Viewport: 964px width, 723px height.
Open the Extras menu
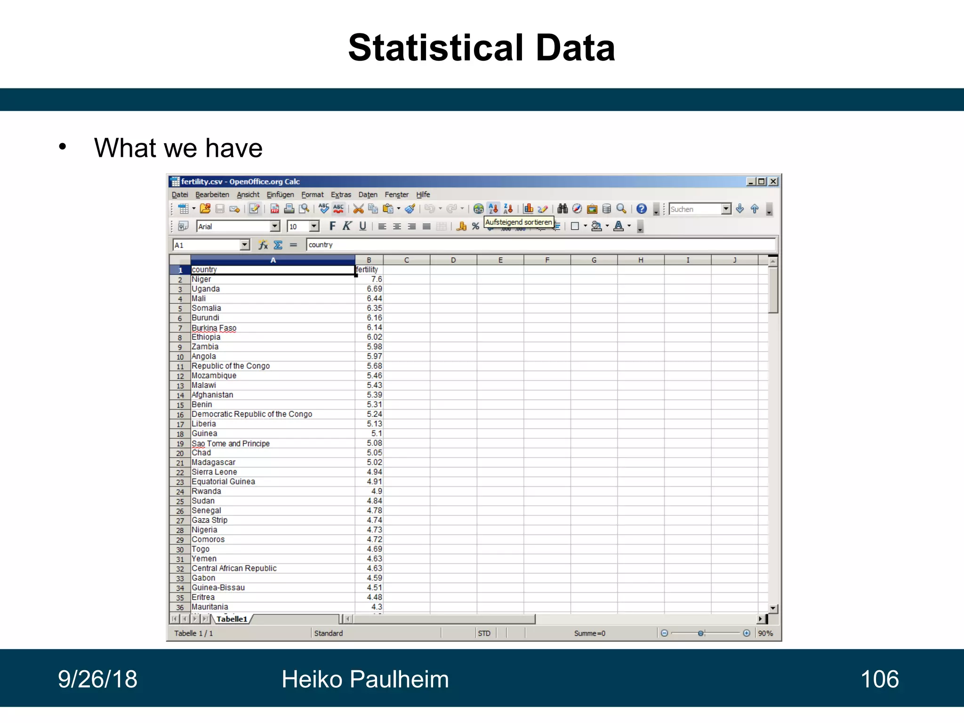[x=341, y=195]
